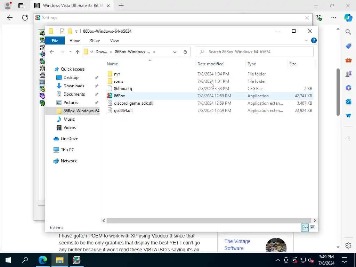Open Videos in navigation pane

pyautogui.click(x=70, y=128)
